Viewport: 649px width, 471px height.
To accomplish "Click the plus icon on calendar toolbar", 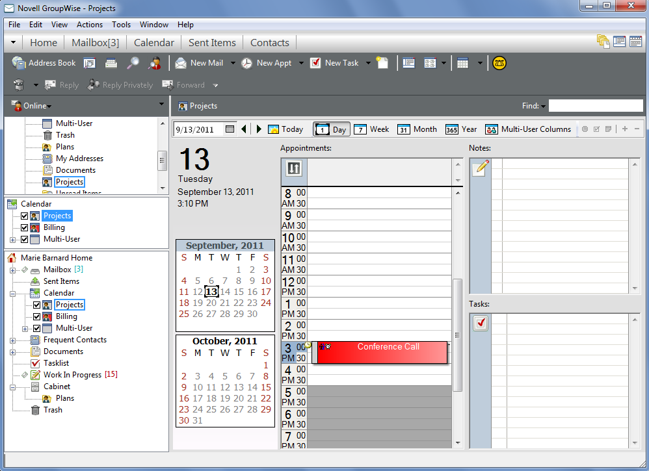I will pos(625,129).
